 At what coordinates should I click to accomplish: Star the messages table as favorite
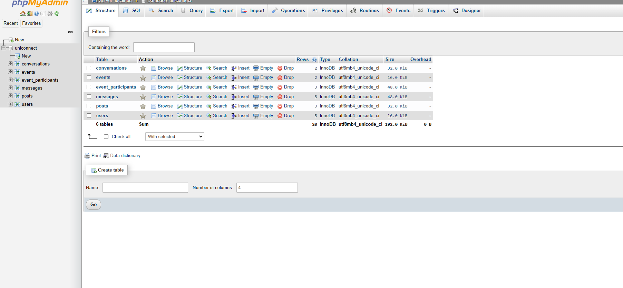point(143,97)
